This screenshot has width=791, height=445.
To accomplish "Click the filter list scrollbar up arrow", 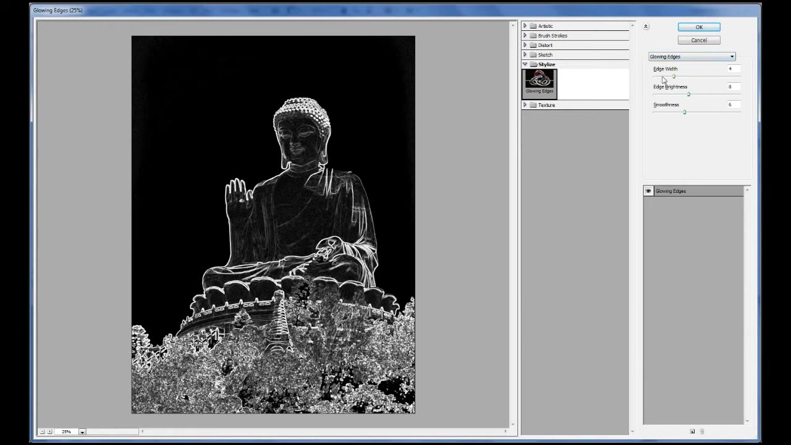I will [x=632, y=25].
